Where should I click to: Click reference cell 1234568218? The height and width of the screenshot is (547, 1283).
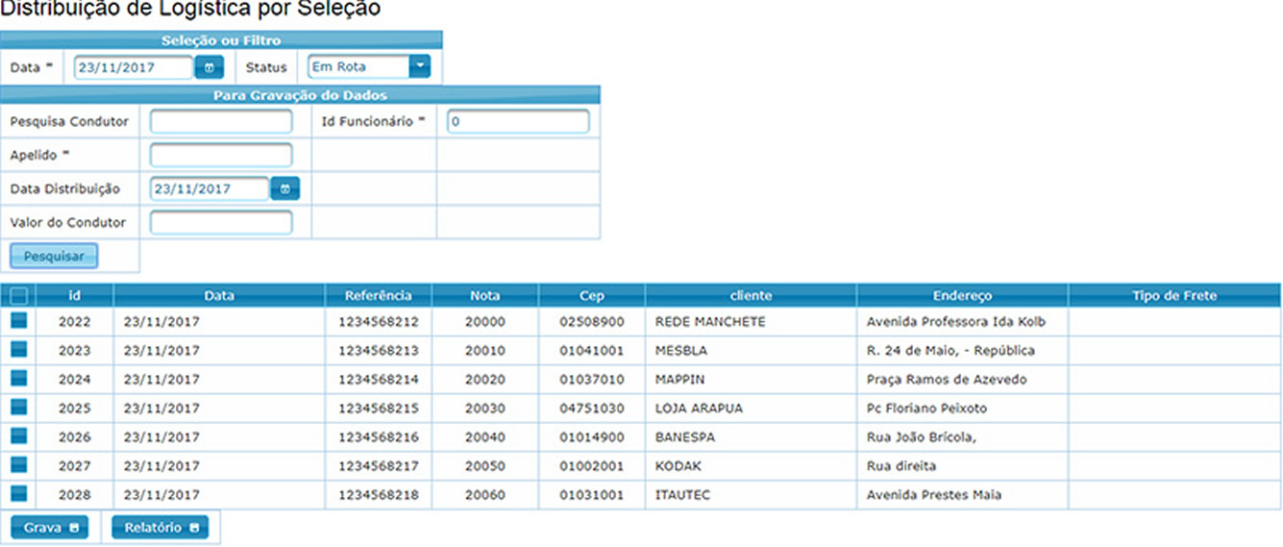(x=379, y=495)
